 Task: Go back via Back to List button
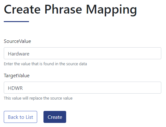pyautogui.click(x=20, y=117)
